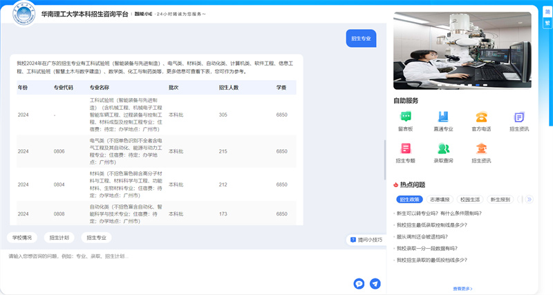Click the major code cell 0808
553x295 pixels.
[59, 214]
